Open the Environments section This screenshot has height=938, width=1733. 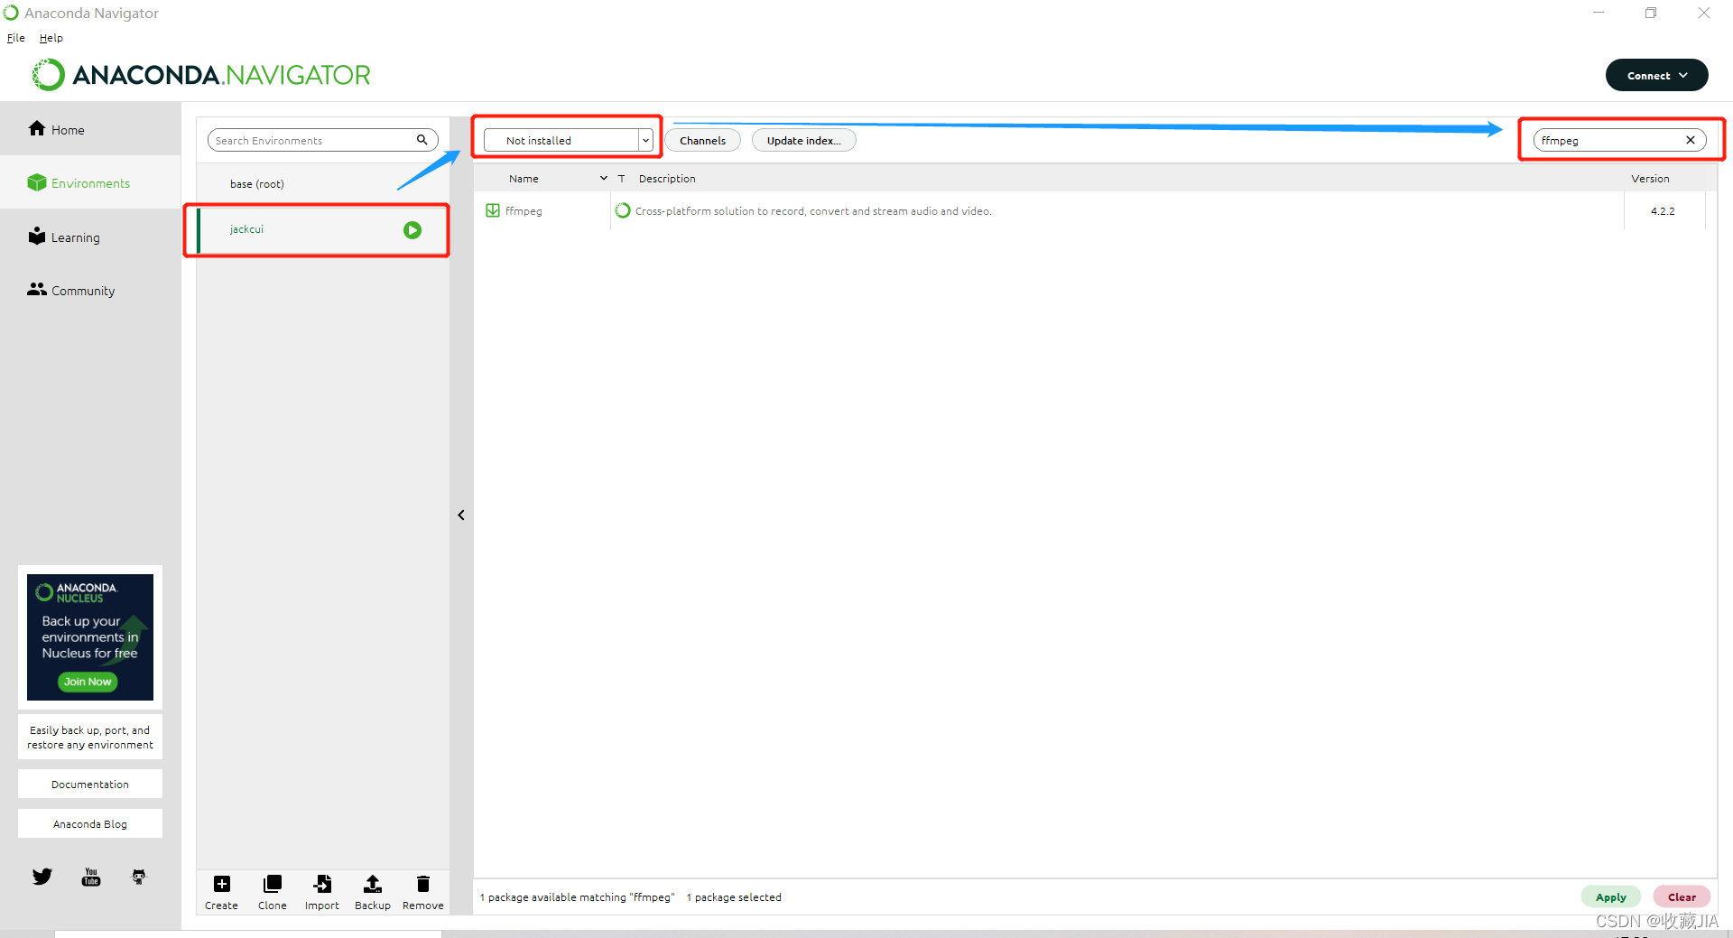[90, 182]
